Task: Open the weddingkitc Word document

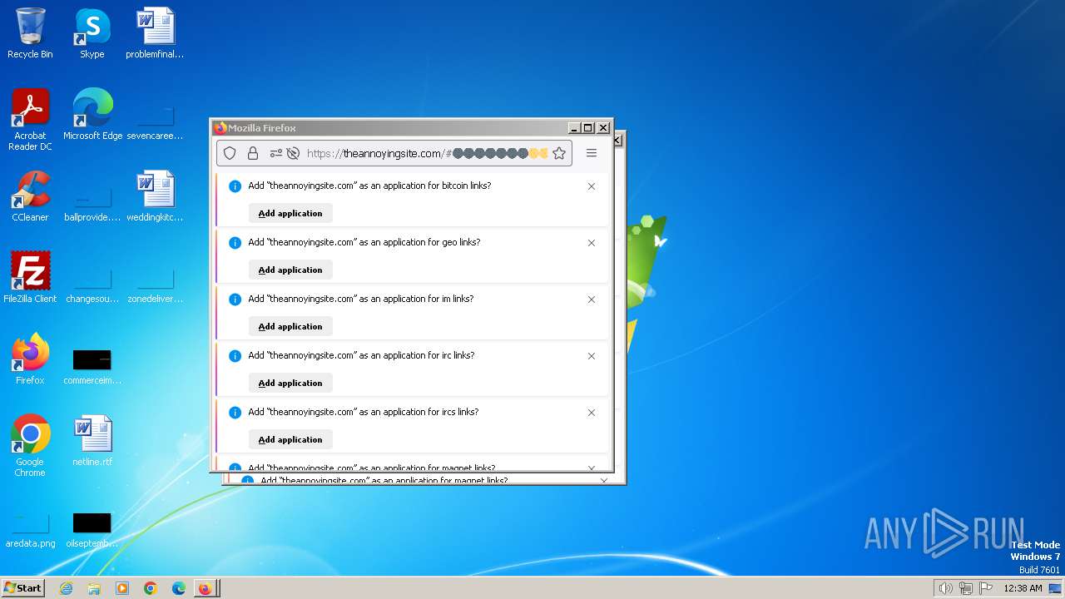Action: coord(155,196)
